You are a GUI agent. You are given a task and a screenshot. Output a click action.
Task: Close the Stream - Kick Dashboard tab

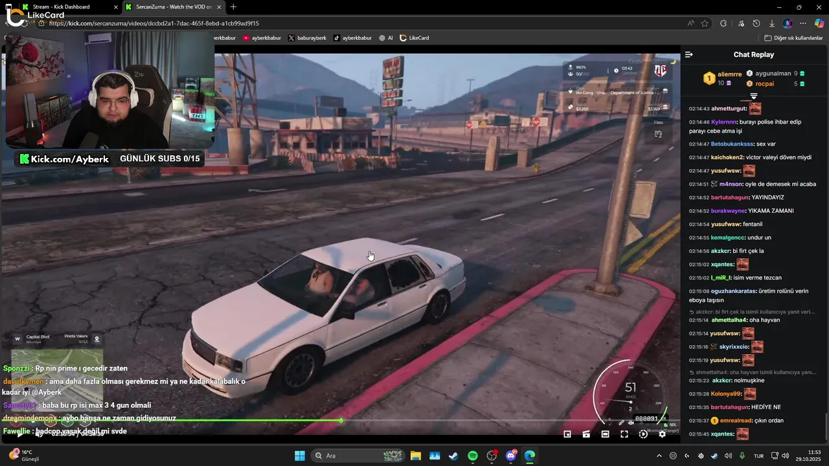pyautogui.click(x=116, y=7)
